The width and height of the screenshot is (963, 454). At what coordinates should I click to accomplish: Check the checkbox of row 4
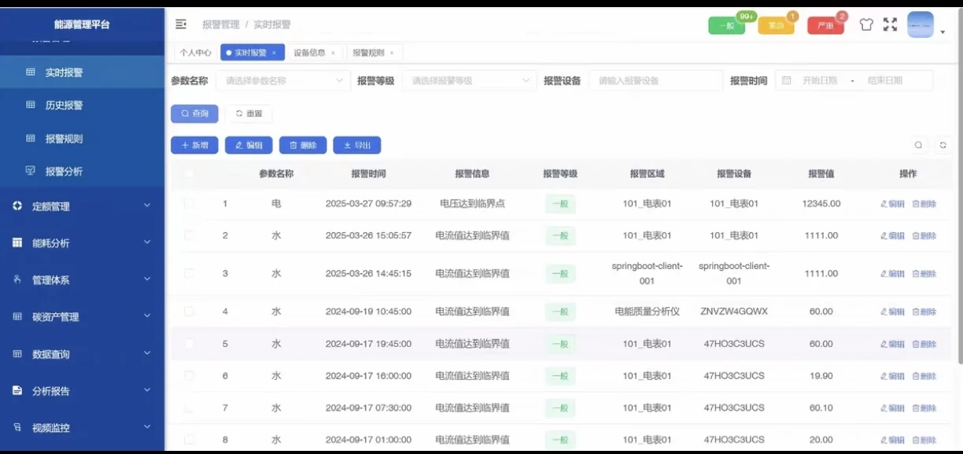pos(189,311)
